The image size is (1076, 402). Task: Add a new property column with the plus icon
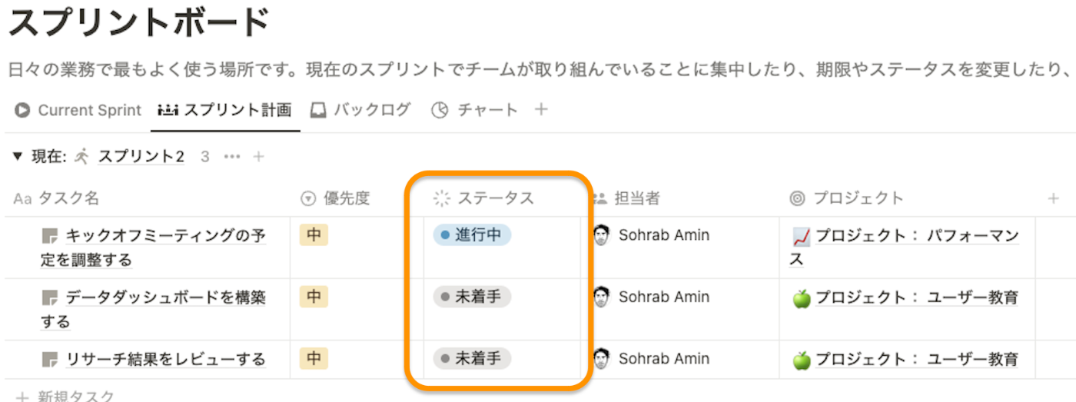[1054, 198]
